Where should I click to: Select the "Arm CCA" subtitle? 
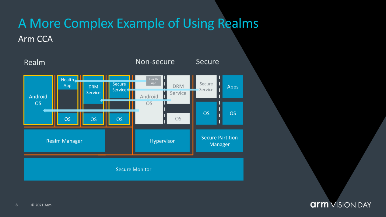coord(35,39)
